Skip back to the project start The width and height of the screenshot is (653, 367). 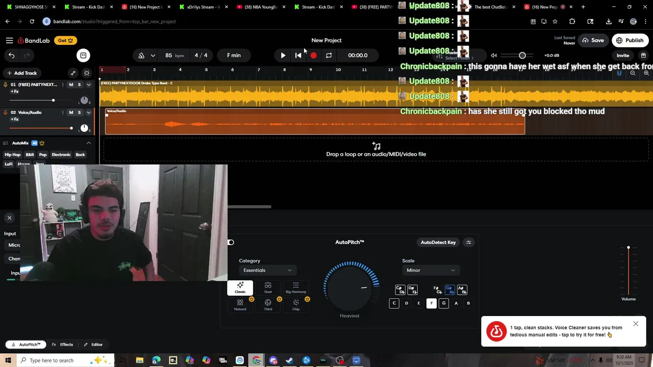pyautogui.click(x=298, y=55)
